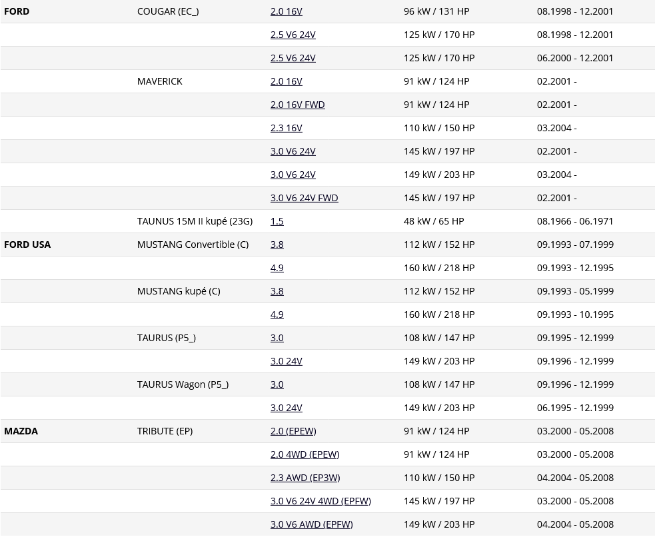Open Taurus (P5_) 3.0 link
The height and width of the screenshot is (543, 655).
pyautogui.click(x=277, y=338)
